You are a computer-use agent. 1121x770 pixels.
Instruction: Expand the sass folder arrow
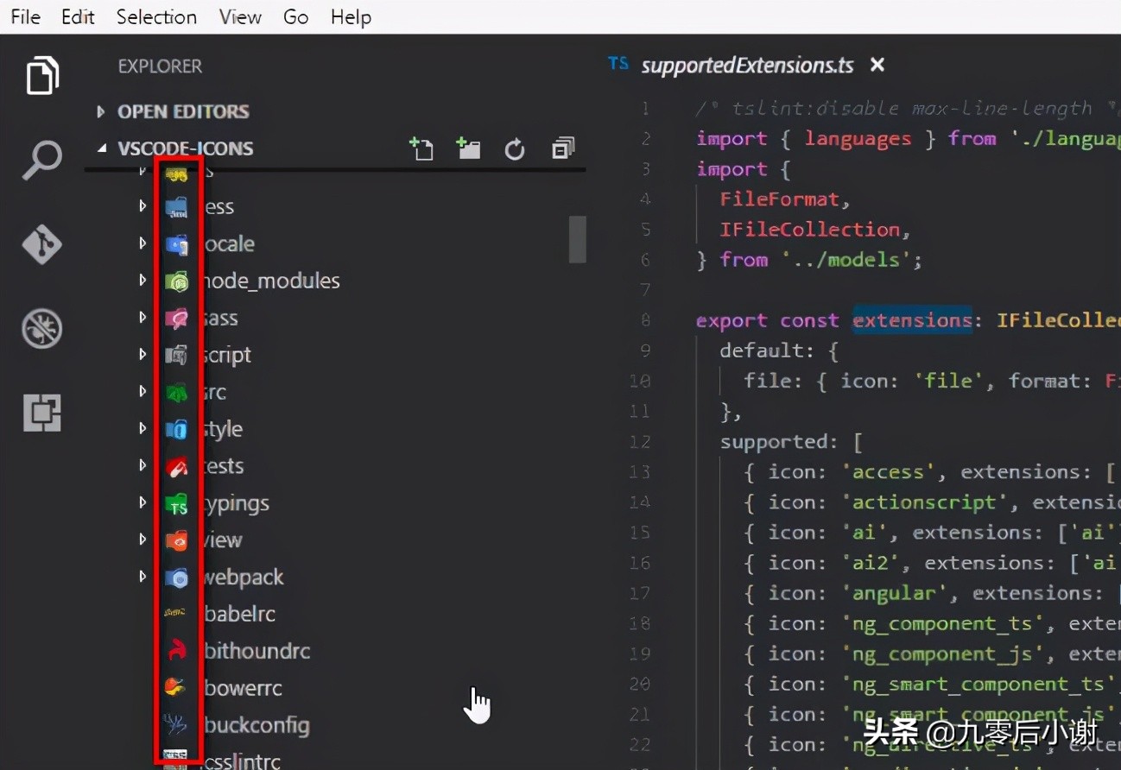142,318
